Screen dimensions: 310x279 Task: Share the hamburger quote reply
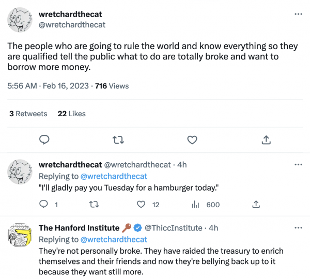pyautogui.click(x=256, y=205)
